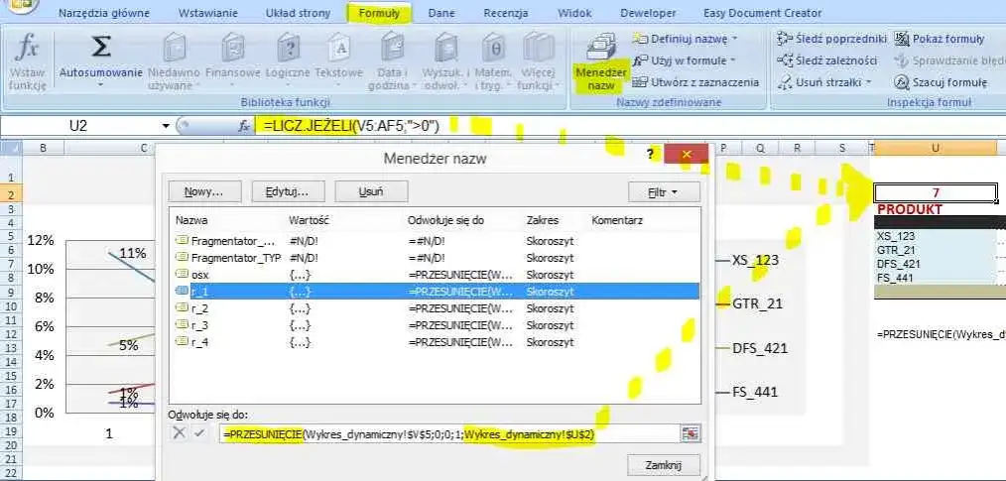Open the Menedżer nazw ribbon icon
Viewport: 1006px width, 481px height.
[x=601, y=49]
